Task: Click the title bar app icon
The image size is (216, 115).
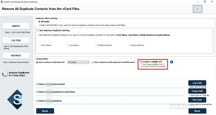Action: 2,2
